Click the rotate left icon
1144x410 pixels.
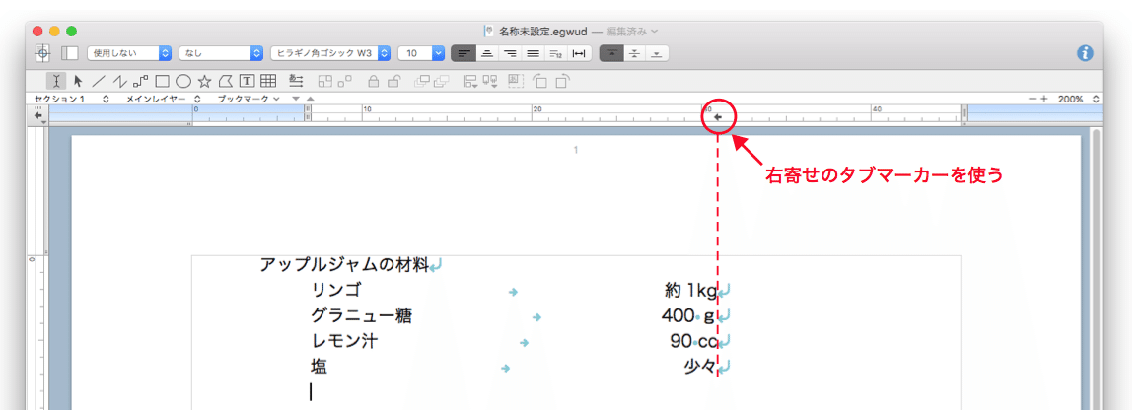point(539,81)
